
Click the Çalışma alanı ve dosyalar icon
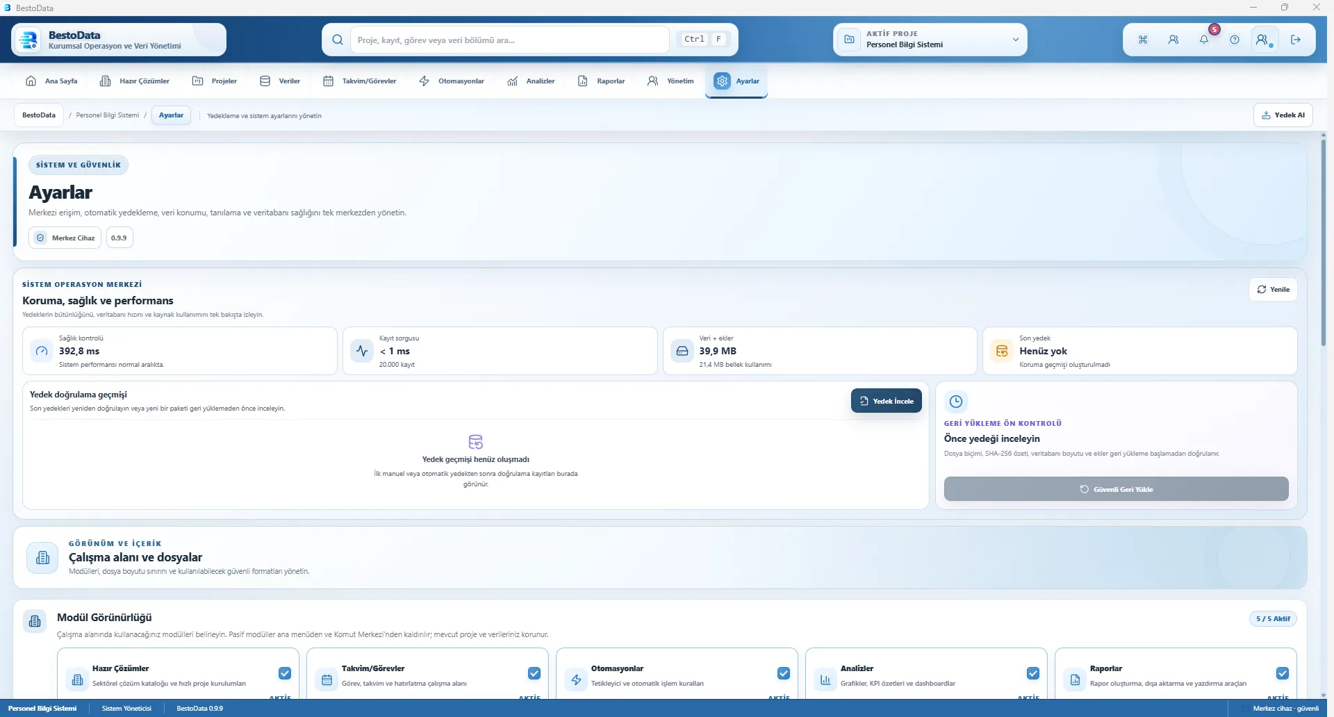coord(43,557)
